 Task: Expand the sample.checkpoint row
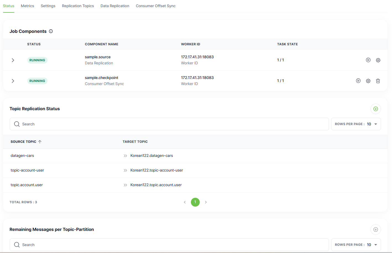pyautogui.click(x=13, y=81)
